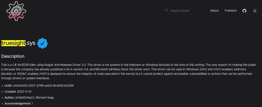Image resolution: width=262 pixels, height=107 pixels.
Task: Click the blue verified checkmark badge
Action: click(x=42, y=43)
